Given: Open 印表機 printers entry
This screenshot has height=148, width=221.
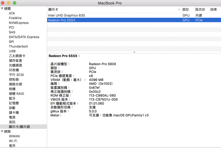Looking at the screenshot, I should pyautogui.click(x=14, y=70).
